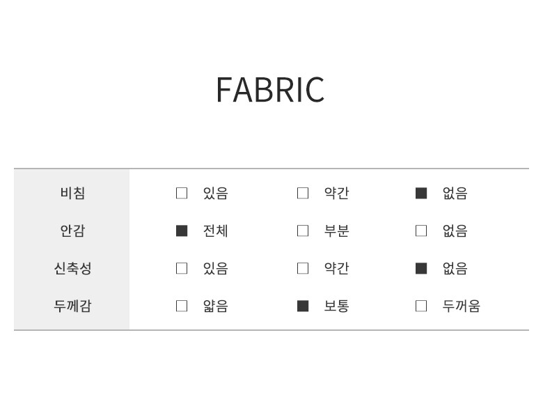Check the 비침 약간 checkbox

pyautogui.click(x=303, y=193)
